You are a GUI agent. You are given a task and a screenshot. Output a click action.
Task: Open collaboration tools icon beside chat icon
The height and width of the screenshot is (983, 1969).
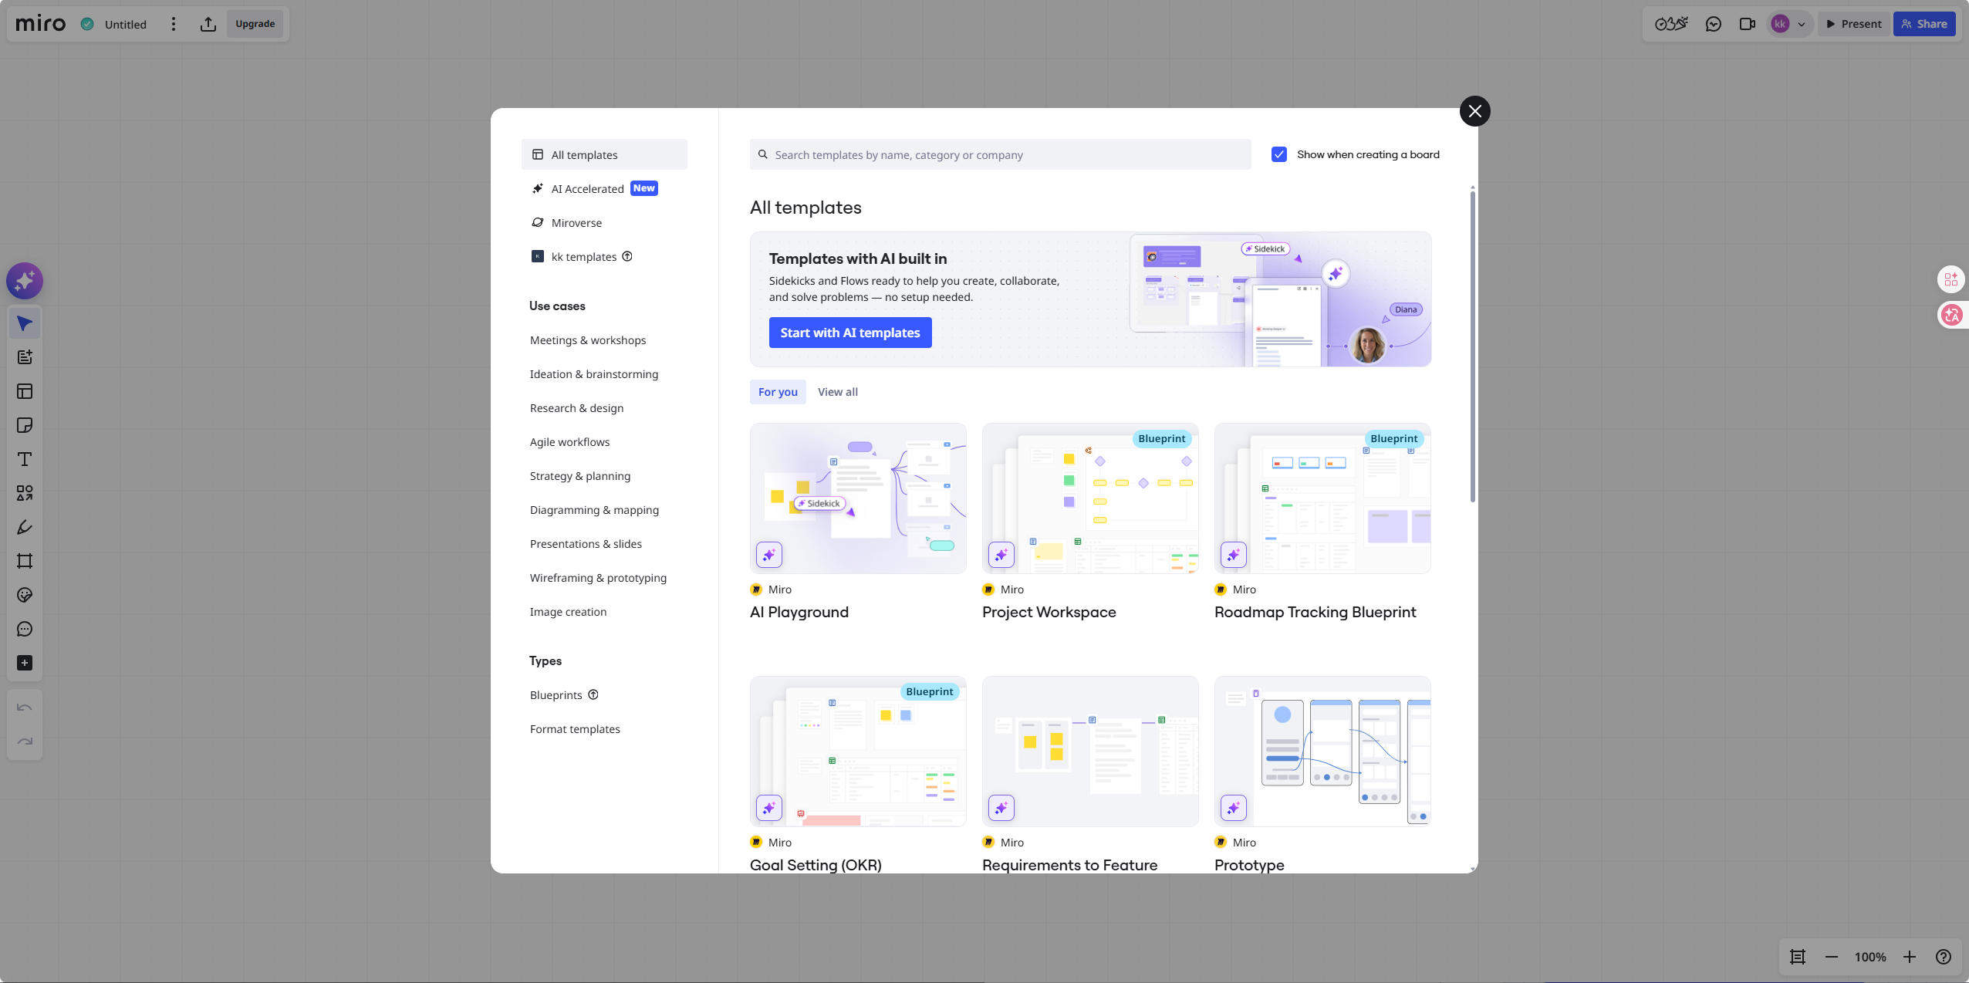[x=1671, y=24]
